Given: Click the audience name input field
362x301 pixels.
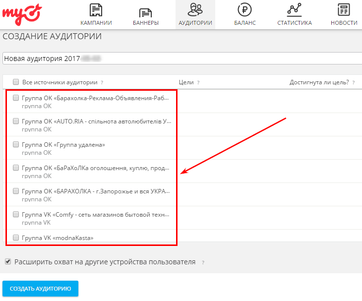Looking at the screenshot, I should point(182,59).
